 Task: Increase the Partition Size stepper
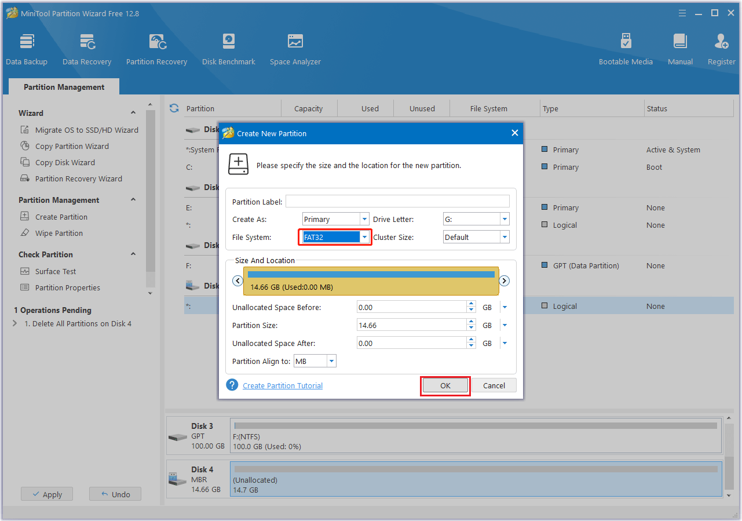point(471,322)
